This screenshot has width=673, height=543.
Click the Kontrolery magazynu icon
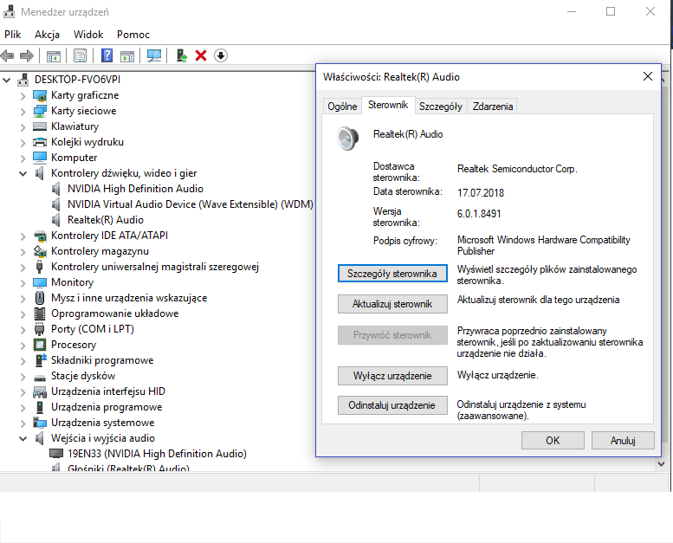pos(40,251)
